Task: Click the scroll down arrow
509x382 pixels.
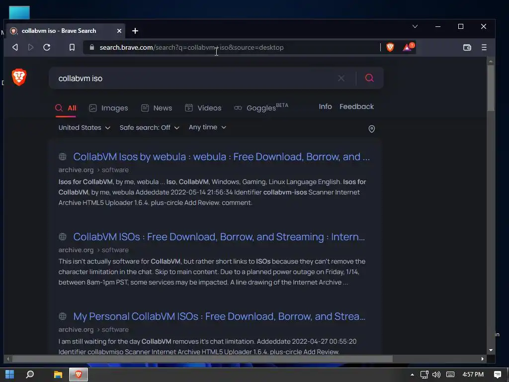Action: [491, 350]
